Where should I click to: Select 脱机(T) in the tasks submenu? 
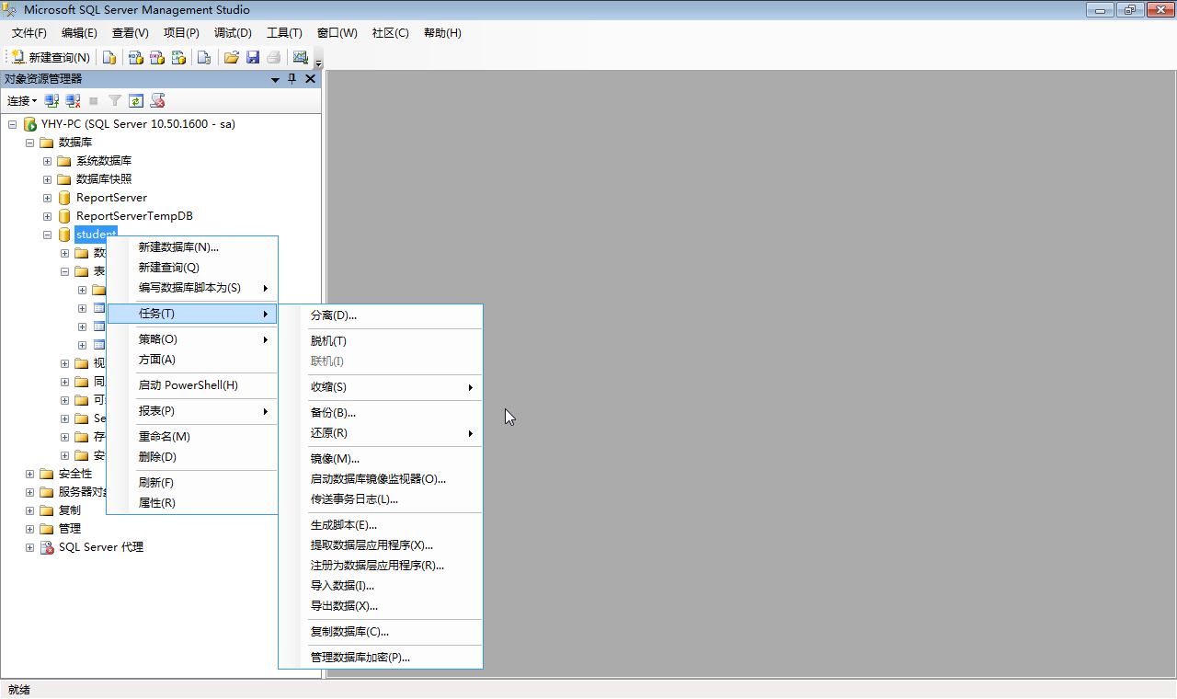(381, 341)
